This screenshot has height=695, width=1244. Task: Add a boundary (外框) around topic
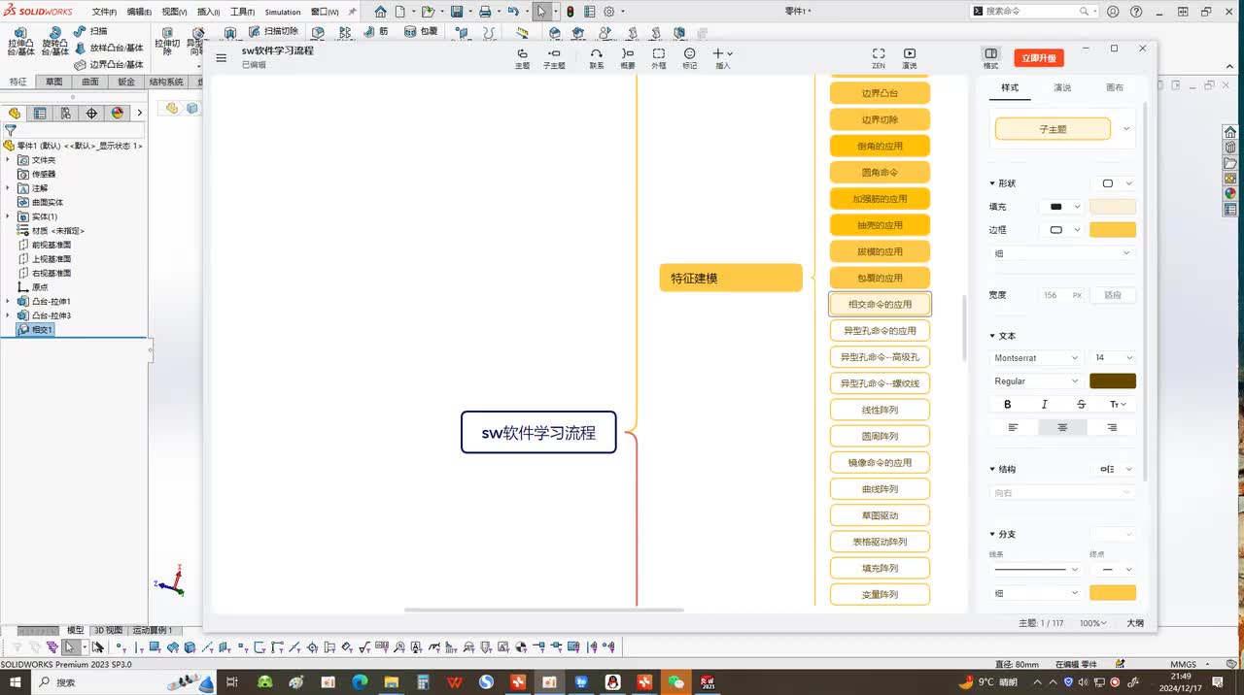659,58
